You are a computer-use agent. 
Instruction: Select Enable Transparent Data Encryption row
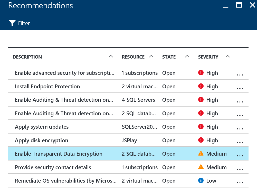[x=59, y=154]
